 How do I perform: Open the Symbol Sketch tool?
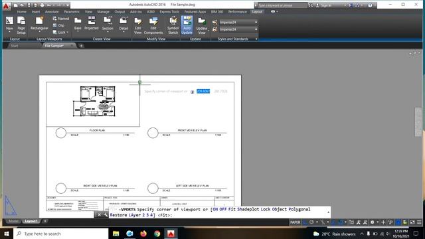pos(173,25)
